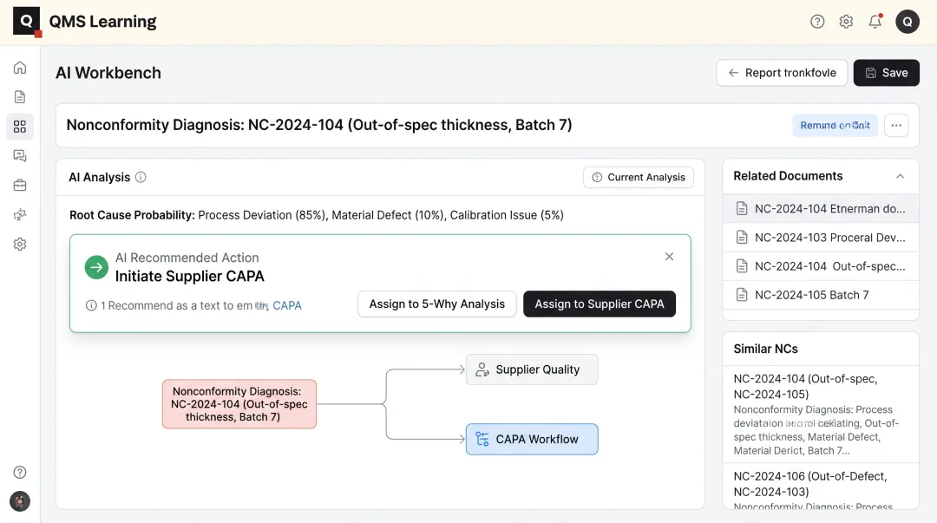937x523 pixels.
Task: Click document icon for NC-2024-104 Etnerman
Action: tap(742, 209)
